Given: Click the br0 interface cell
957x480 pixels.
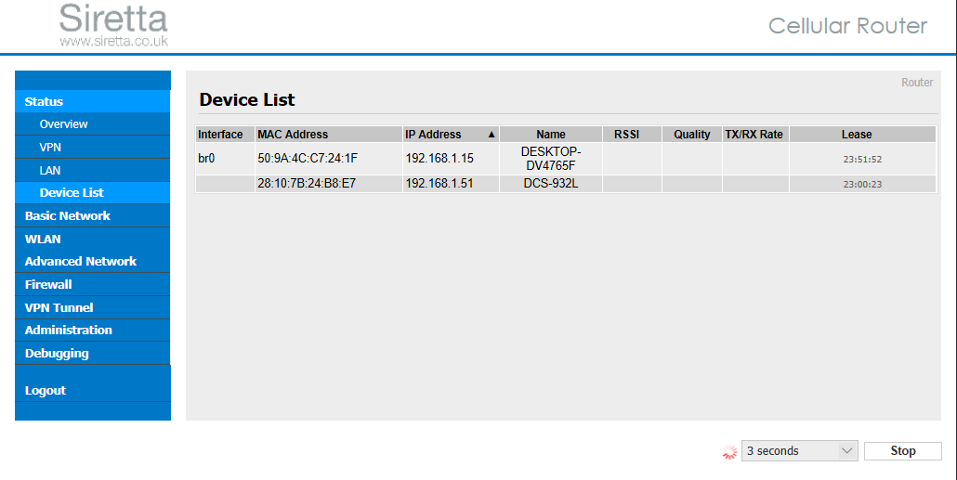Looking at the screenshot, I should [x=225, y=159].
